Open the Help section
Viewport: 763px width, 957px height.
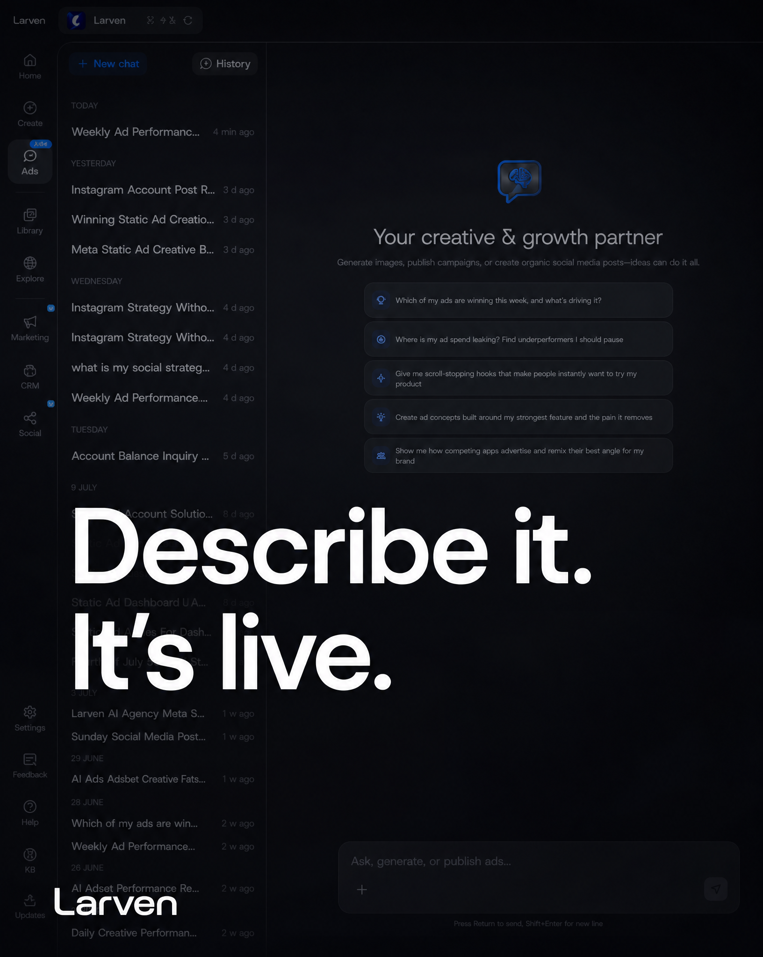30,814
